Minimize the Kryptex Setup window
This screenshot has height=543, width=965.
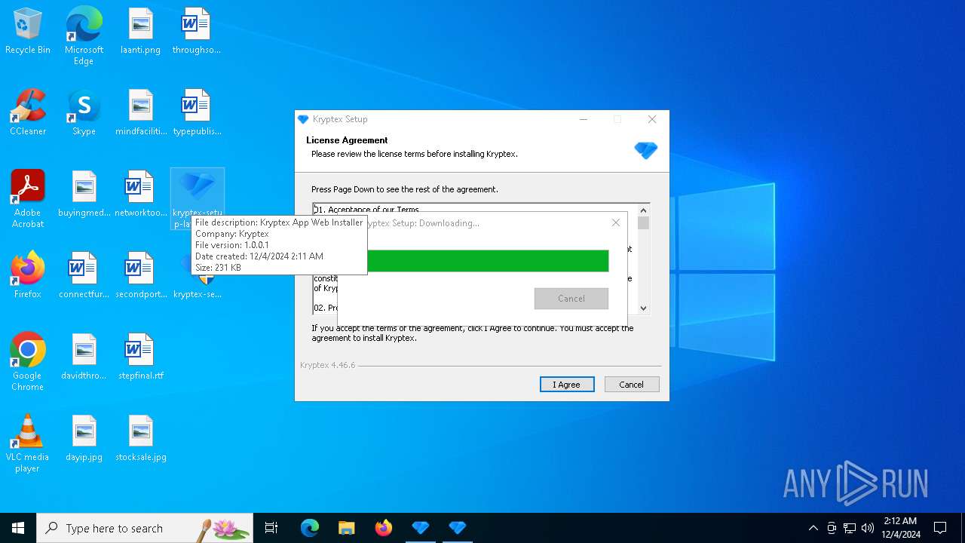584,119
